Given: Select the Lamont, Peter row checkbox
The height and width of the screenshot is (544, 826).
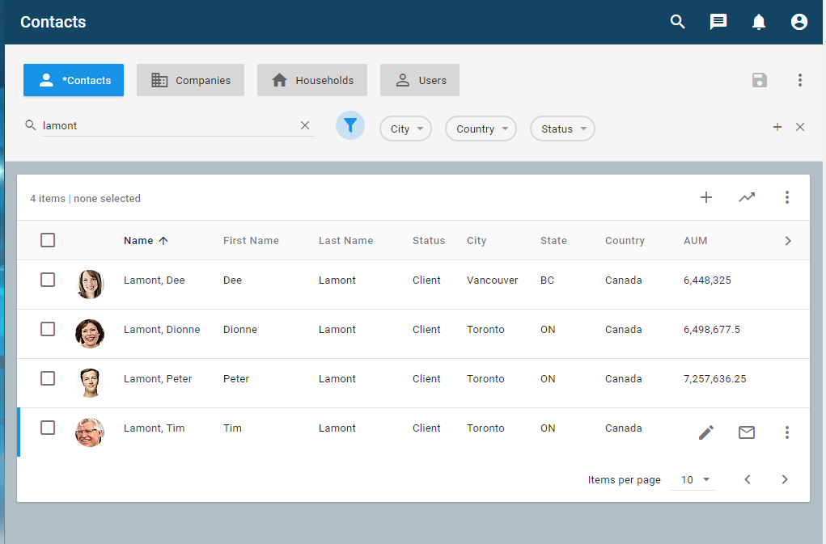Looking at the screenshot, I should pyautogui.click(x=48, y=378).
